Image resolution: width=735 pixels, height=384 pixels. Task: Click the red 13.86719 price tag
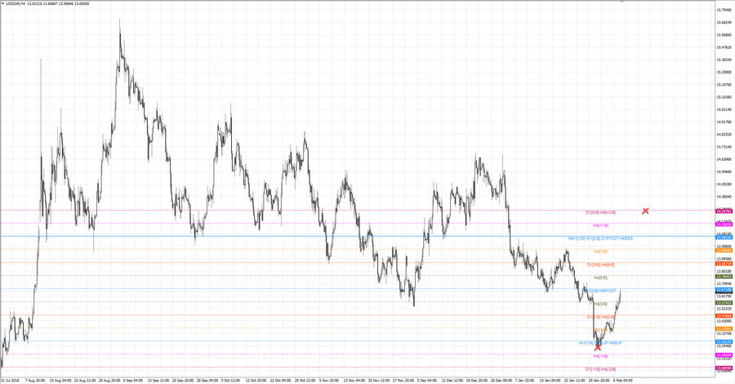pyautogui.click(x=724, y=264)
